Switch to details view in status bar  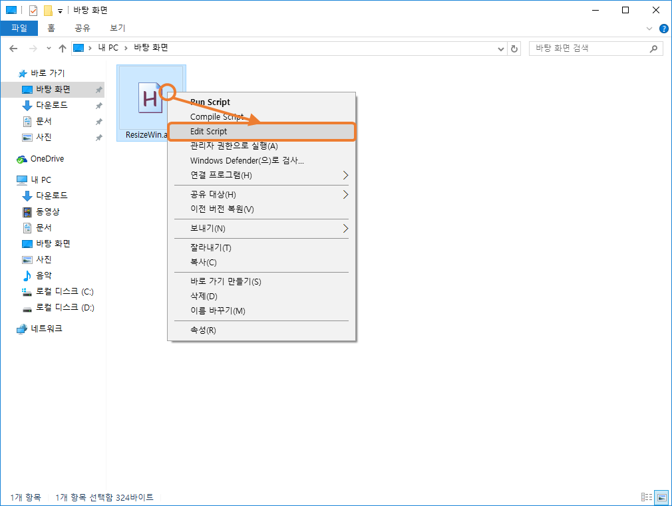coord(645,496)
